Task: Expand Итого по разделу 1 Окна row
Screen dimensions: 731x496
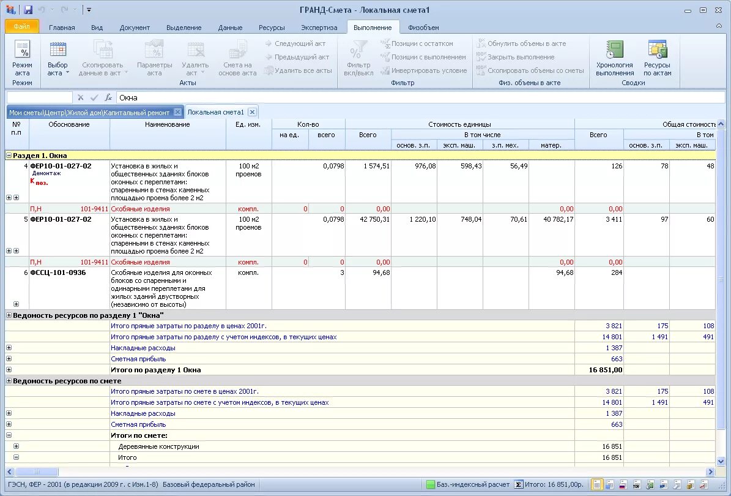Action: [x=9, y=369]
